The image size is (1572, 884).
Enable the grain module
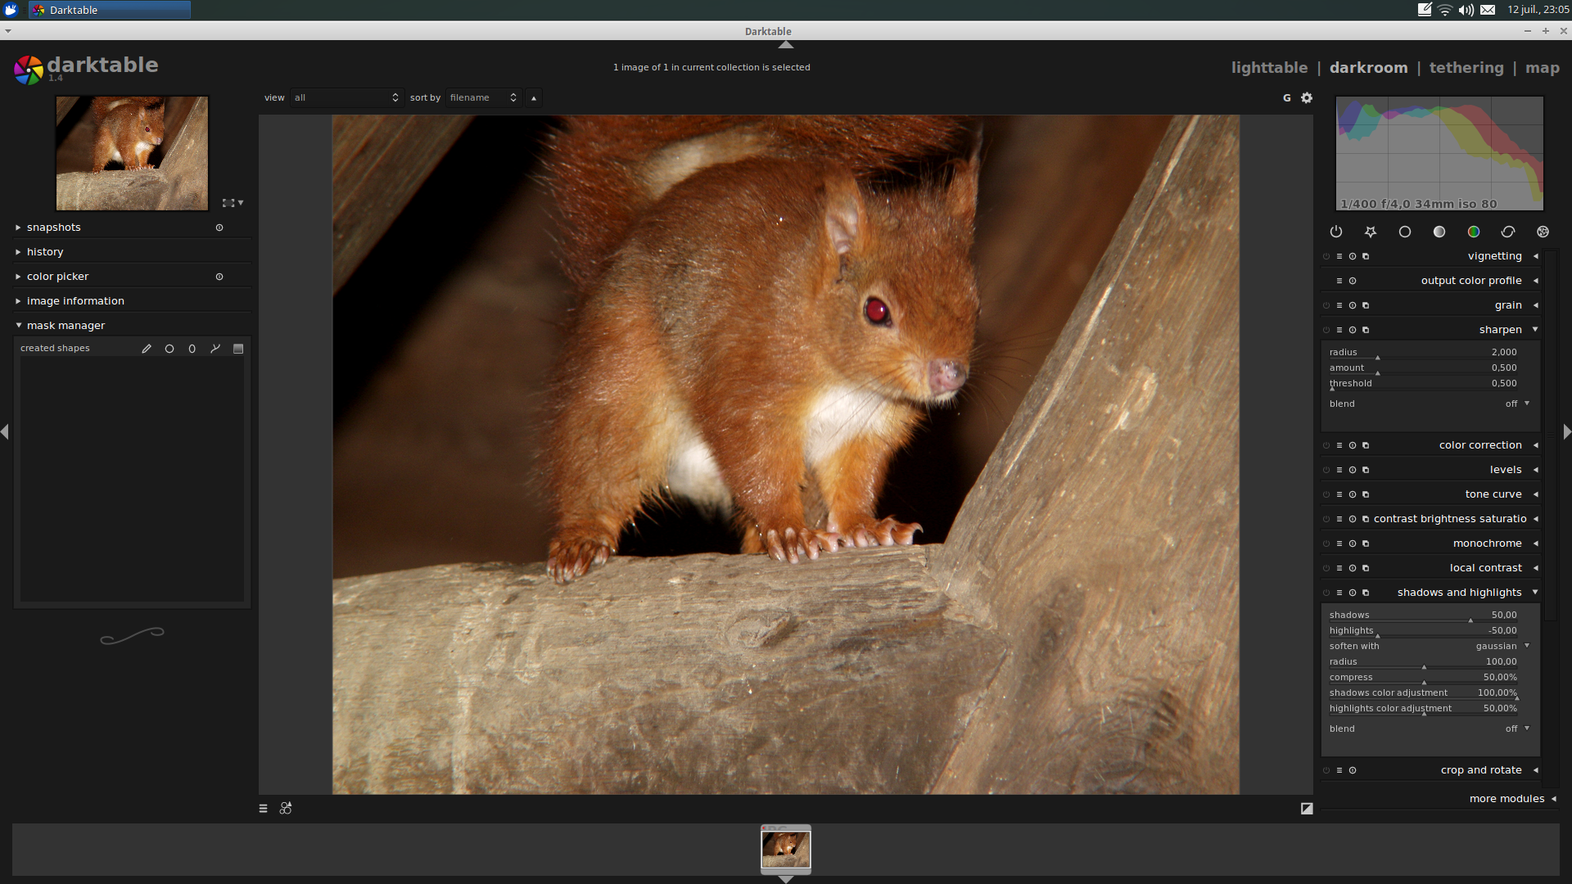click(x=1326, y=305)
